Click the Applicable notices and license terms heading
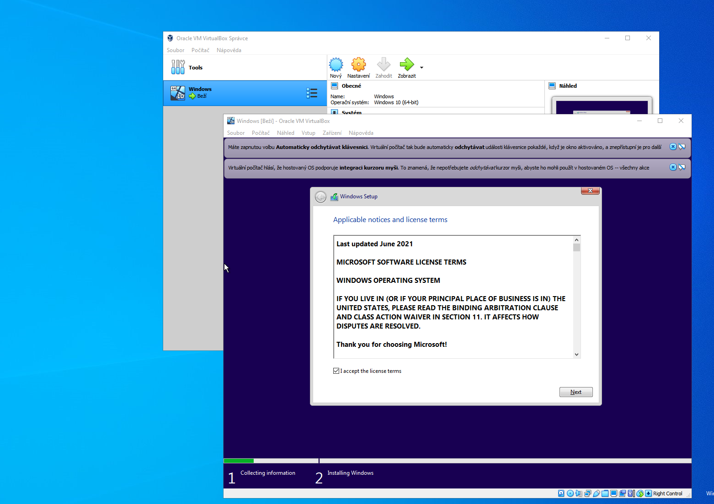Viewport: 714px width, 504px height. [390, 220]
